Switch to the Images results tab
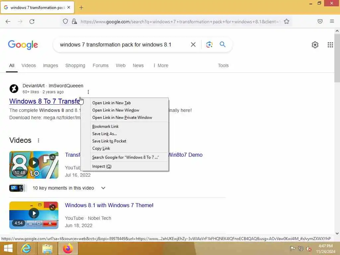340x255 pixels. (50, 65)
